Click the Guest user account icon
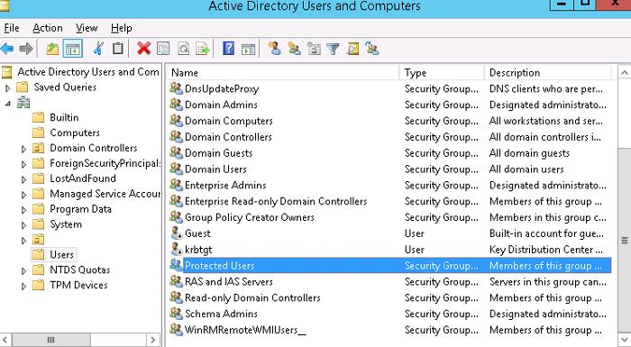 (x=177, y=233)
